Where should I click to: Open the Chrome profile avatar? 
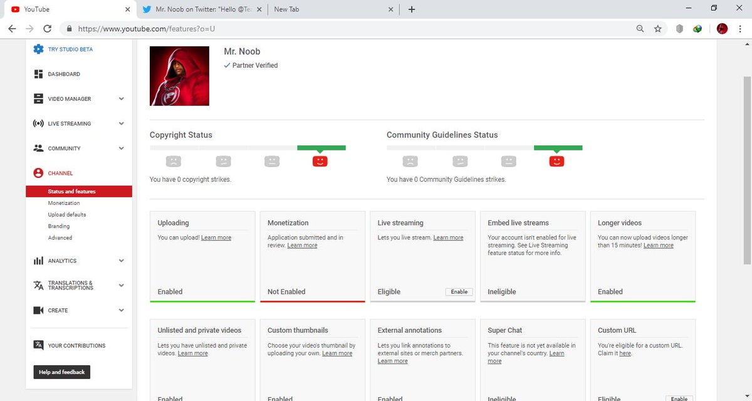point(722,29)
